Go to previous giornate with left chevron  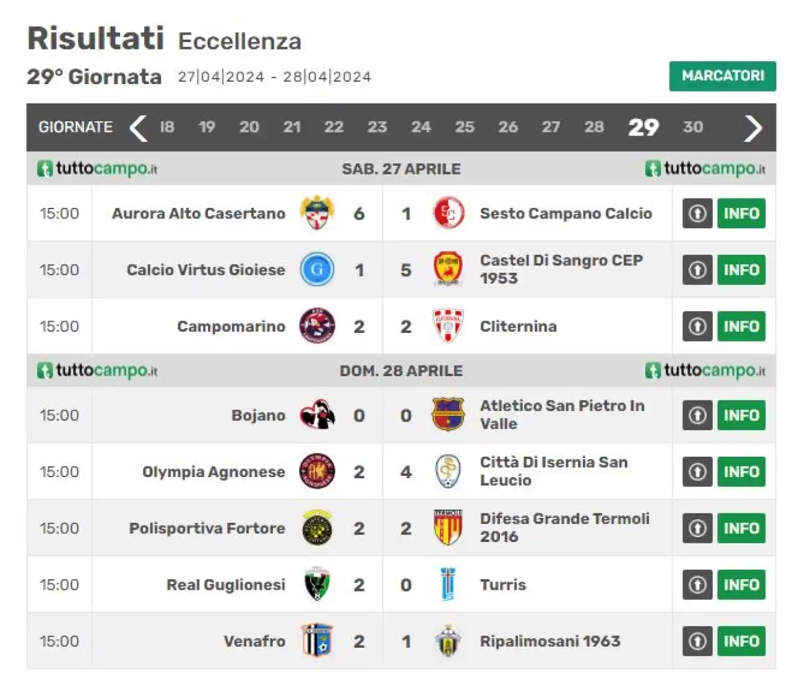click(138, 127)
